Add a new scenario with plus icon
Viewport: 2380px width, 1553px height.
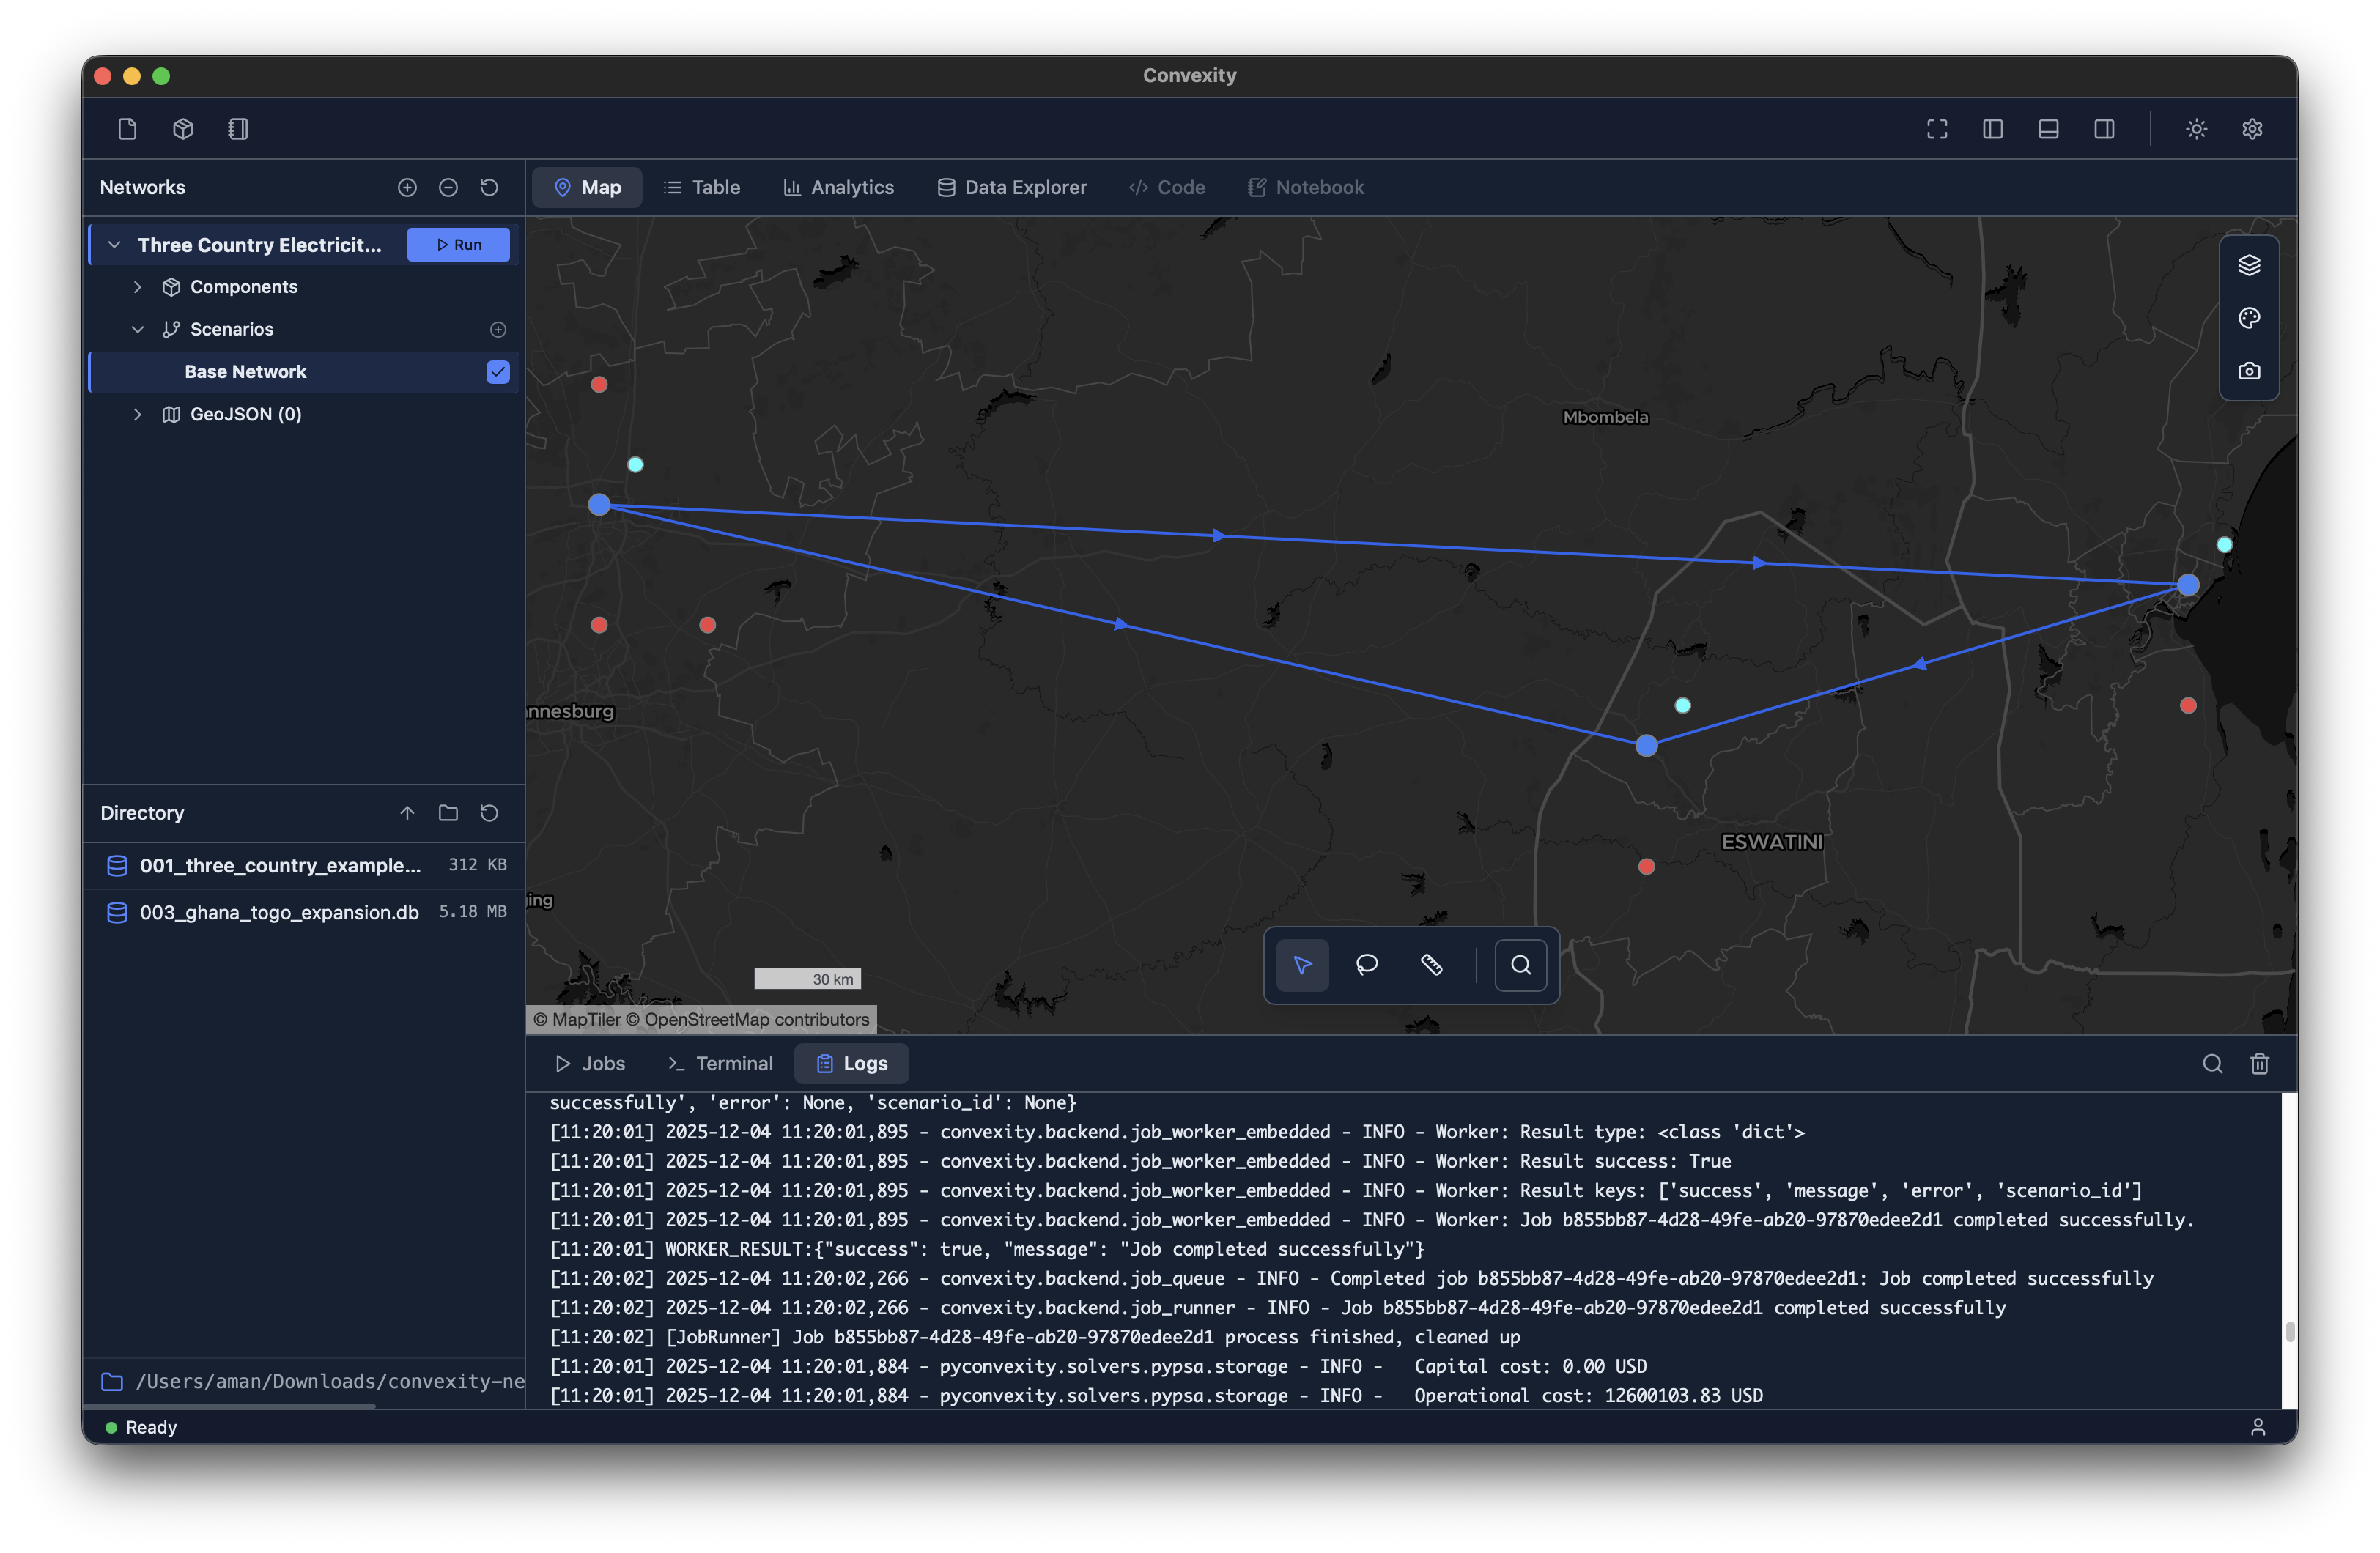[x=498, y=330]
